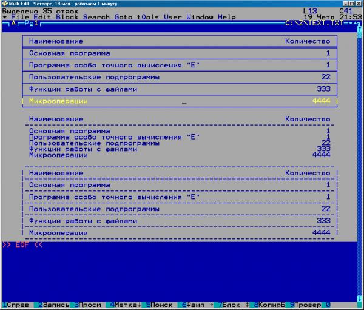The width and height of the screenshot is (364, 310).
Task: Open the Goto menu
Action: pos(124,17)
